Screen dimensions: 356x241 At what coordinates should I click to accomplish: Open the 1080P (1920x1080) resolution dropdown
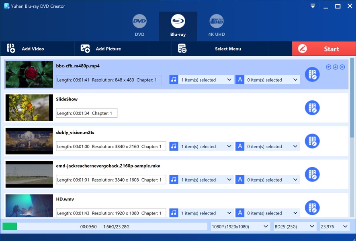[x=240, y=227]
